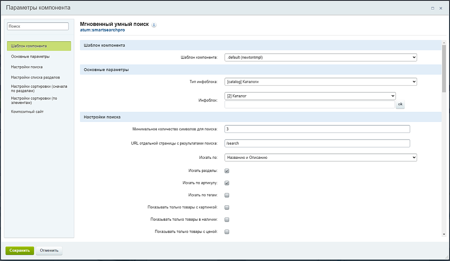Open the 'Искать по' dropdown
The width and height of the screenshot is (450, 261).
click(x=320, y=157)
